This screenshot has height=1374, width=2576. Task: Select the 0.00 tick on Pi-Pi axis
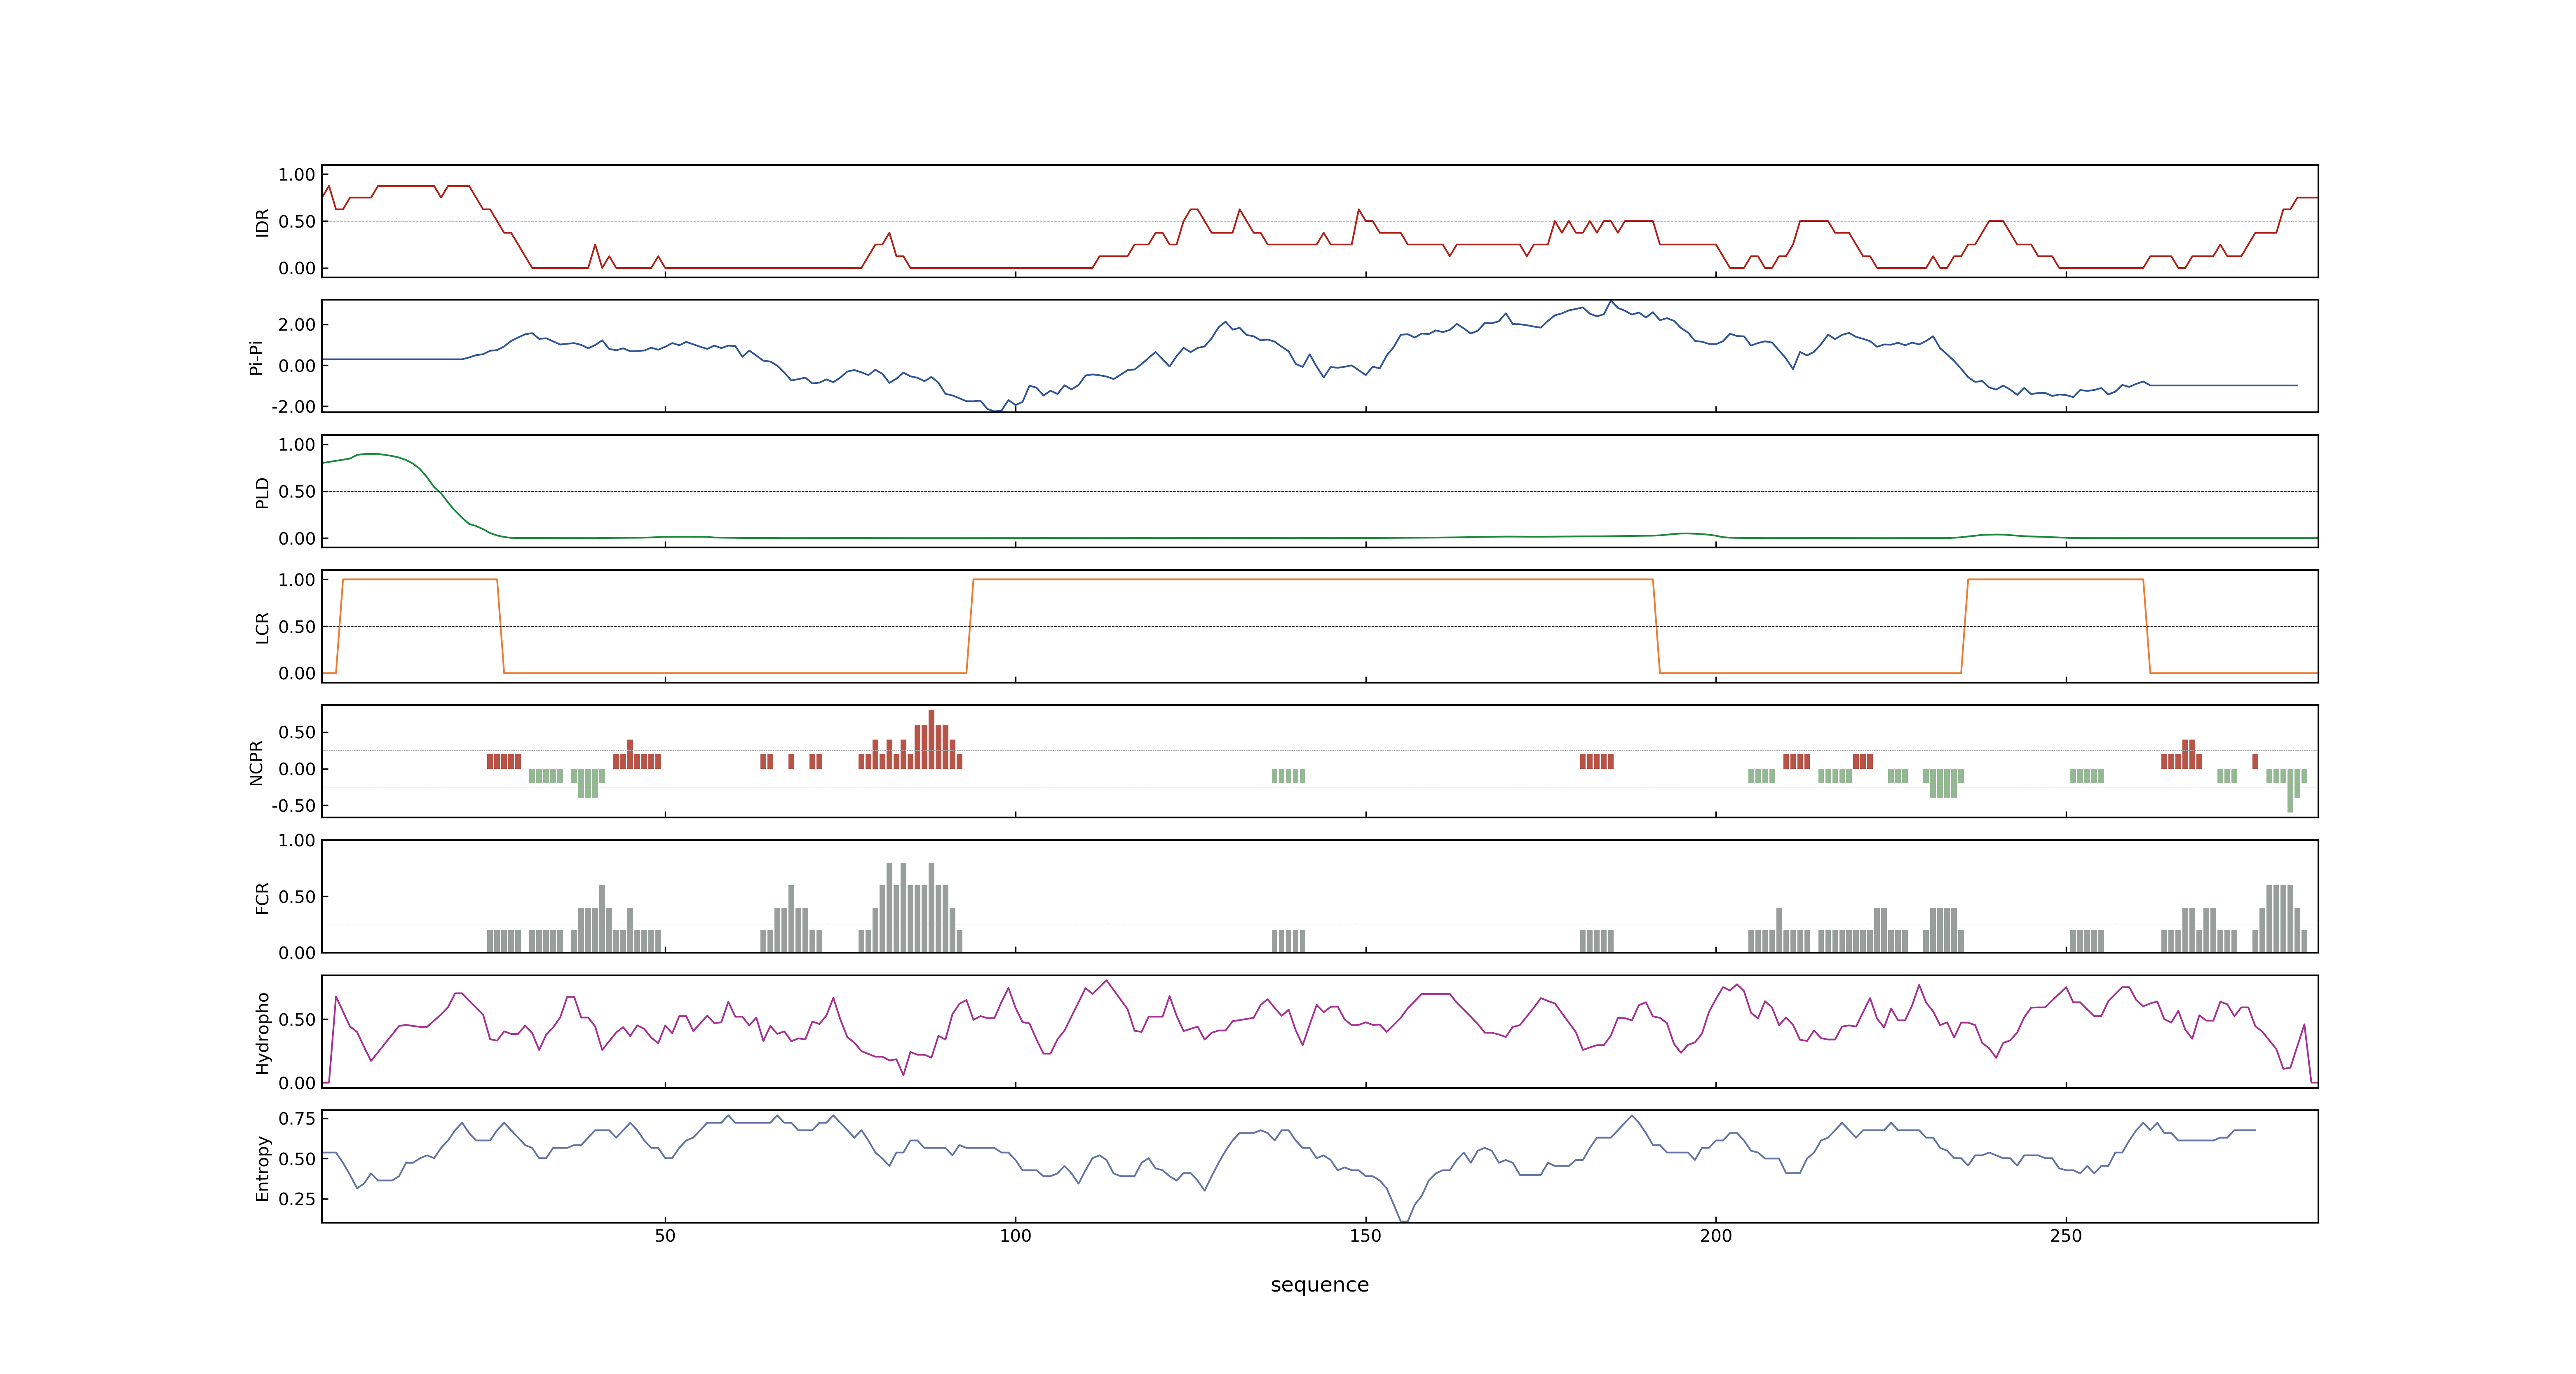297,366
